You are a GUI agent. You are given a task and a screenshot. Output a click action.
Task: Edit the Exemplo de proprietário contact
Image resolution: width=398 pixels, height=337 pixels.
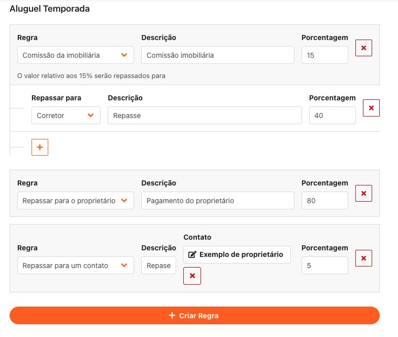click(237, 254)
